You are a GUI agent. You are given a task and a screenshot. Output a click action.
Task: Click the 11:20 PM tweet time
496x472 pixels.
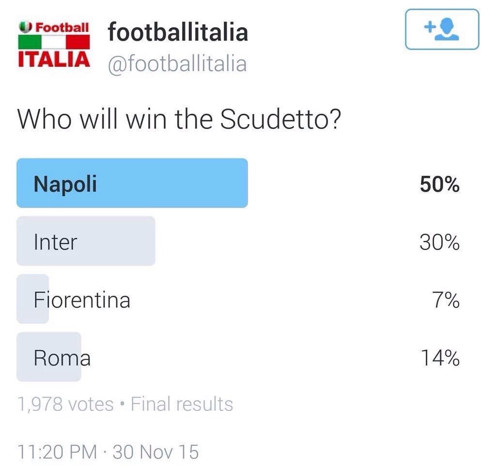pyautogui.click(x=57, y=452)
